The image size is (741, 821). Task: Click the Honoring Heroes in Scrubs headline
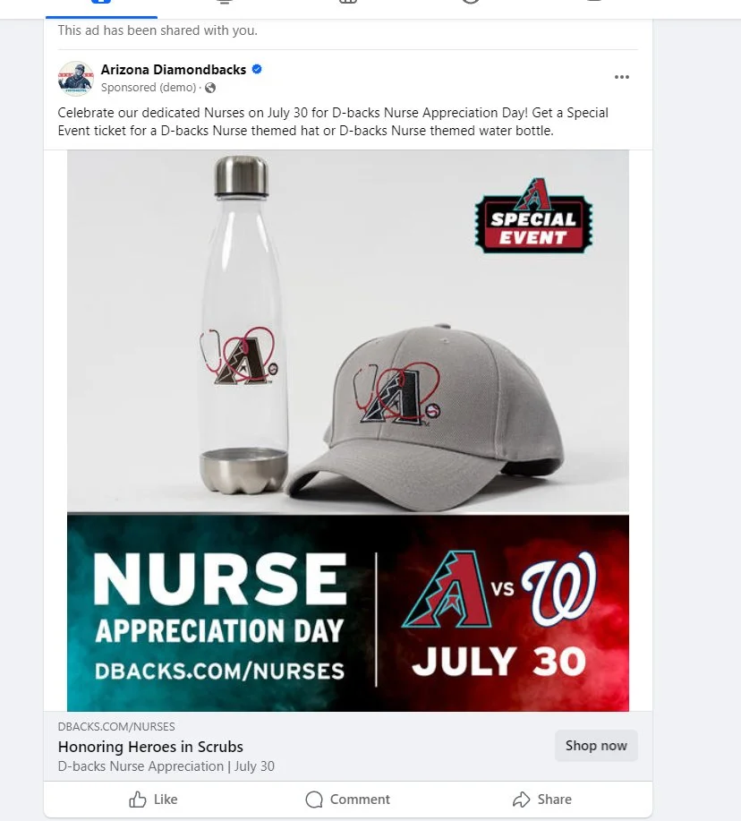point(150,746)
